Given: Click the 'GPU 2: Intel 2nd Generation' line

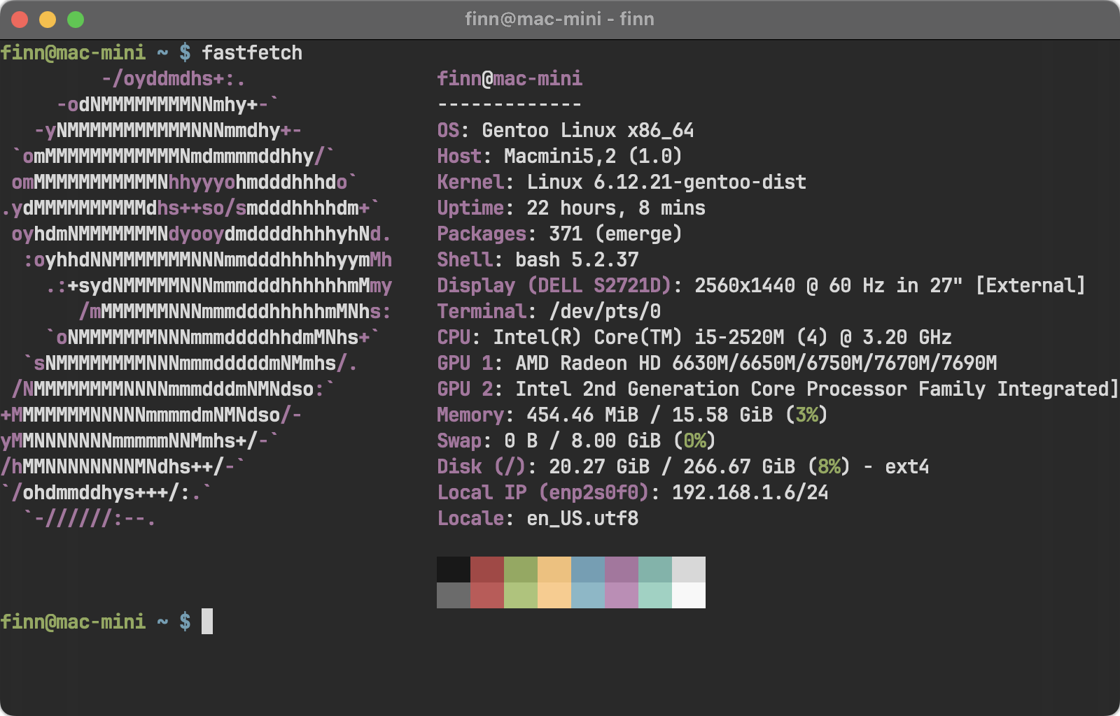Looking at the screenshot, I should [777, 389].
